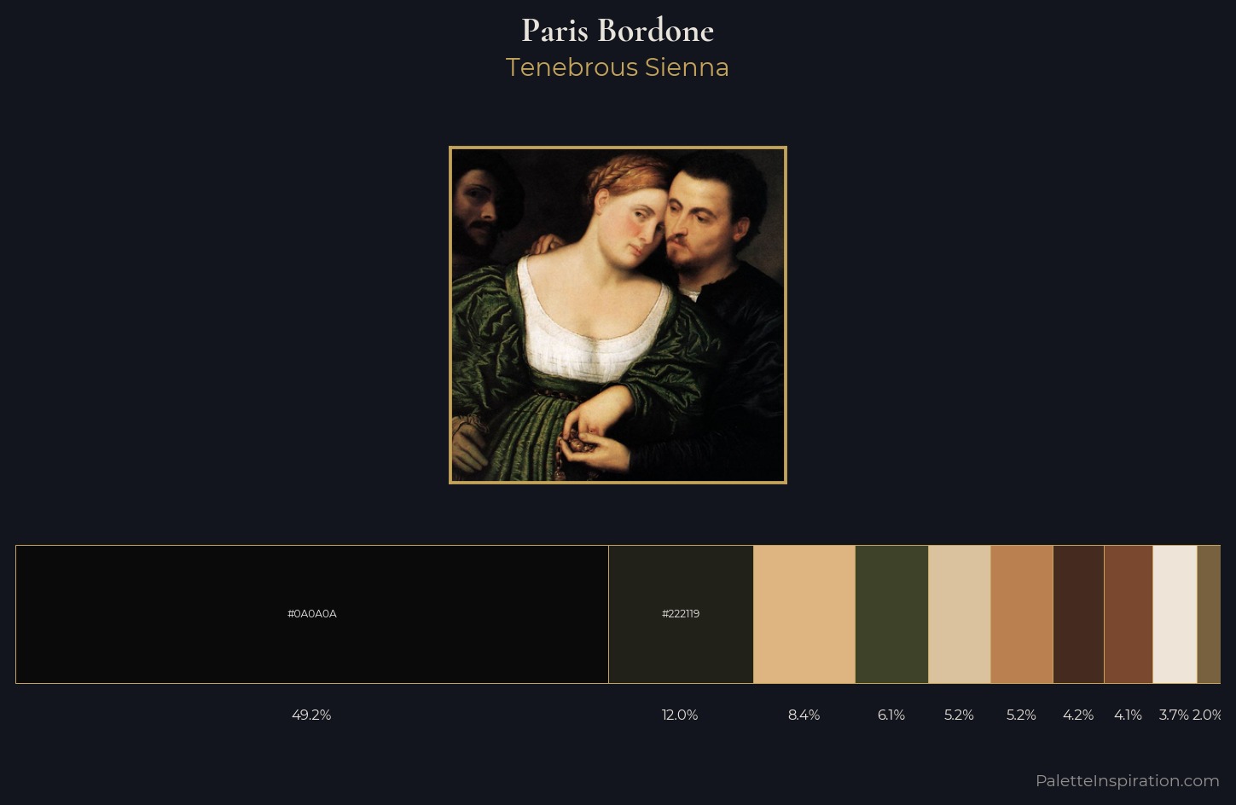The image size is (1236, 805).
Task: Select the dark brown swatch marked 4.2%
Action: pyautogui.click(x=1079, y=614)
